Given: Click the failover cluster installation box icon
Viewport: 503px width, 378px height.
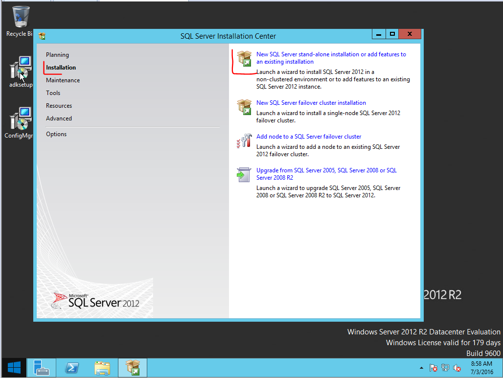Looking at the screenshot, I should [x=245, y=107].
